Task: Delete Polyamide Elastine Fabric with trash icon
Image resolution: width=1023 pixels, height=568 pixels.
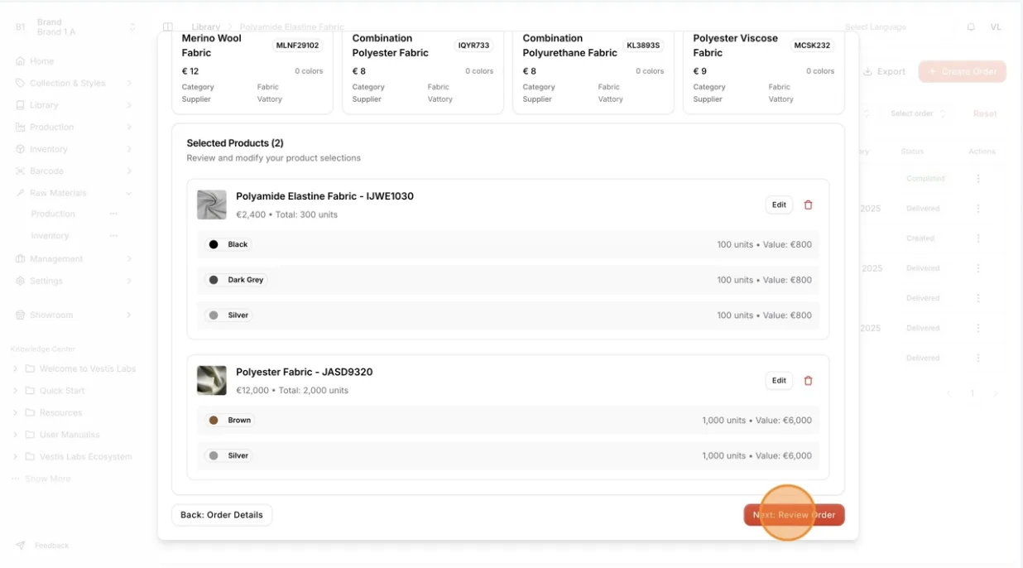Action: [x=809, y=205]
